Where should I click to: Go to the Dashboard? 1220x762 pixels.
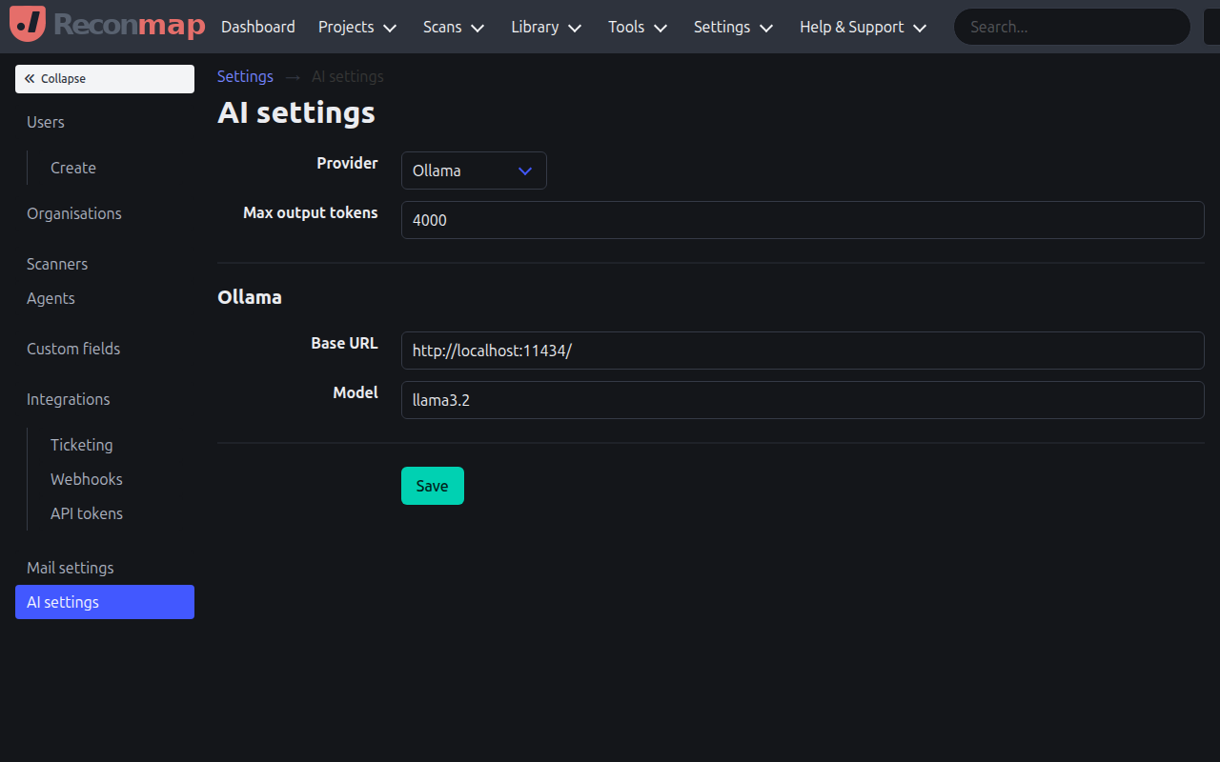257,27
